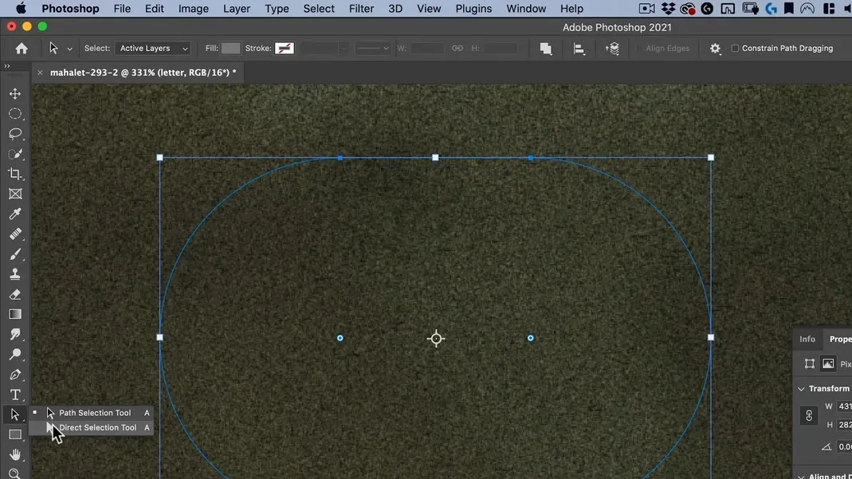Close the mahalet-293-2 document tab
Image resolution: width=852 pixels, height=479 pixels.
tap(40, 73)
